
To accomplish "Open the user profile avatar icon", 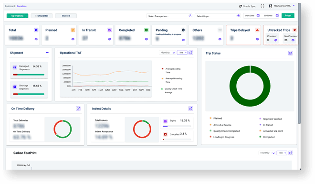I will tap(271, 6).
